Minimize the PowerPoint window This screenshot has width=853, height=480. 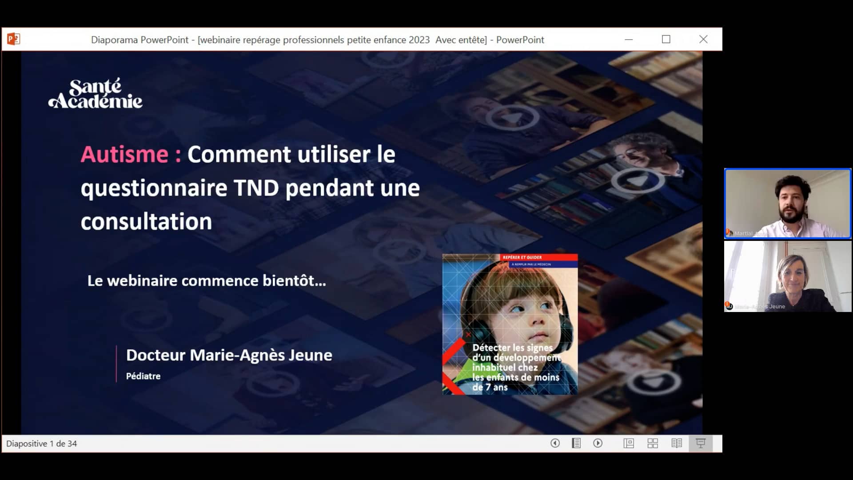click(629, 40)
